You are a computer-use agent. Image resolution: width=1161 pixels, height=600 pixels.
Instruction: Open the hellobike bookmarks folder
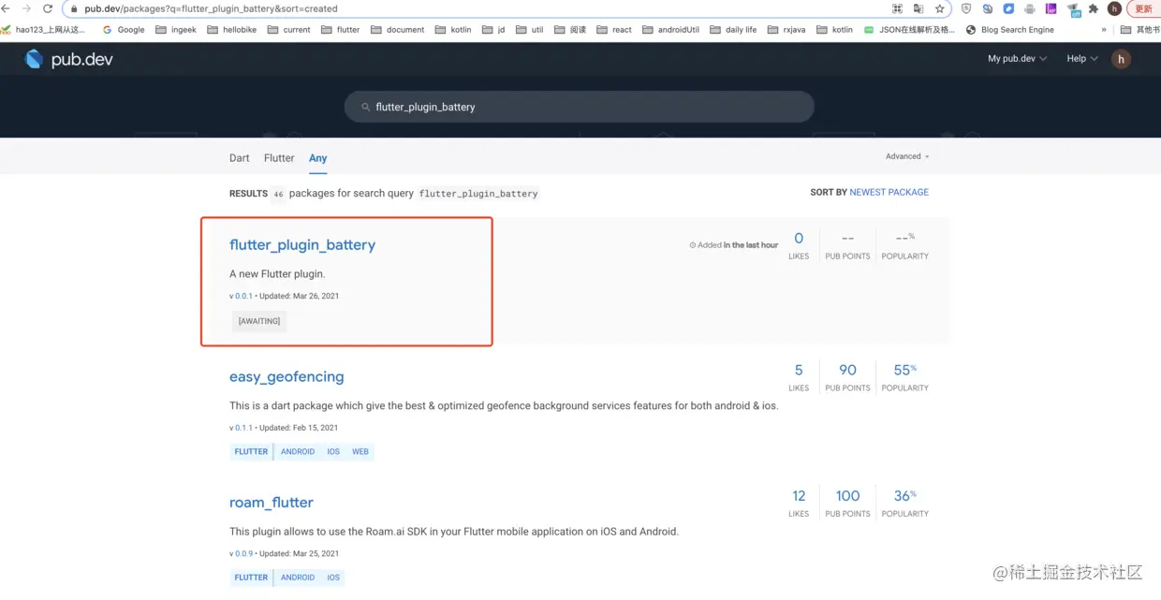[x=231, y=29]
